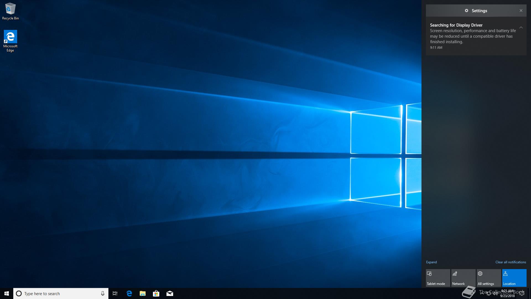Click the Show desktop strip at the taskbar edge

[x=530, y=293]
